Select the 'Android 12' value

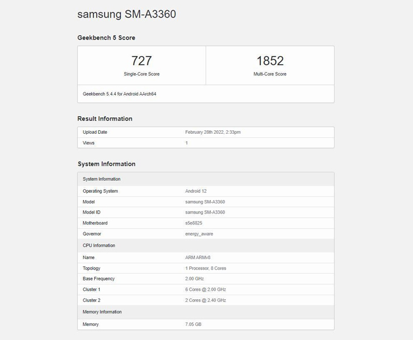(x=196, y=191)
